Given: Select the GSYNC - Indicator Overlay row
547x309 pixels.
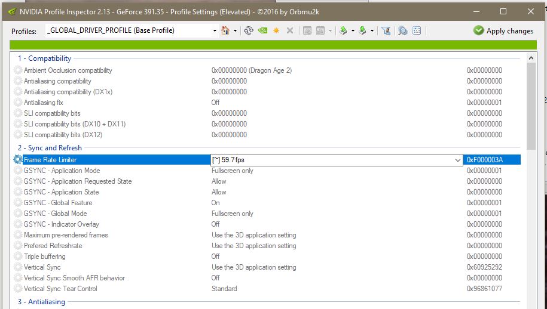Looking at the screenshot, I should tap(267, 224).
